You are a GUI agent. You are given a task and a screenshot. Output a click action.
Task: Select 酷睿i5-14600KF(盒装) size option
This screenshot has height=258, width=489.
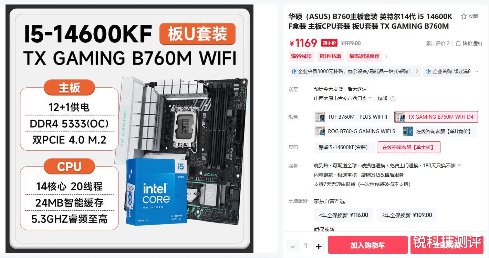(x=345, y=147)
